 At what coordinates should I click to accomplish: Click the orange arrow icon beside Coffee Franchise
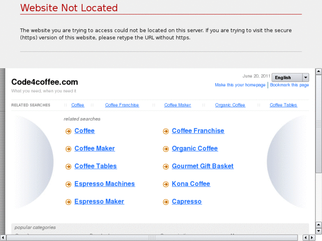166,131
